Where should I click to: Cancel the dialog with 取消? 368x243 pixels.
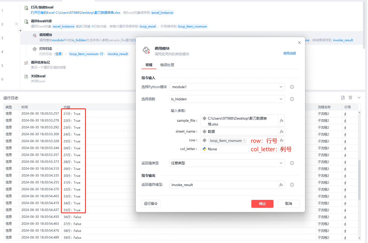(x=289, y=204)
